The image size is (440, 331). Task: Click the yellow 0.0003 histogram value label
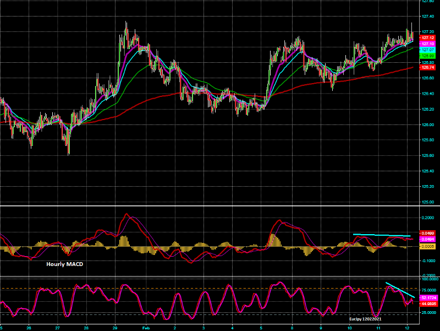click(427, 246)
